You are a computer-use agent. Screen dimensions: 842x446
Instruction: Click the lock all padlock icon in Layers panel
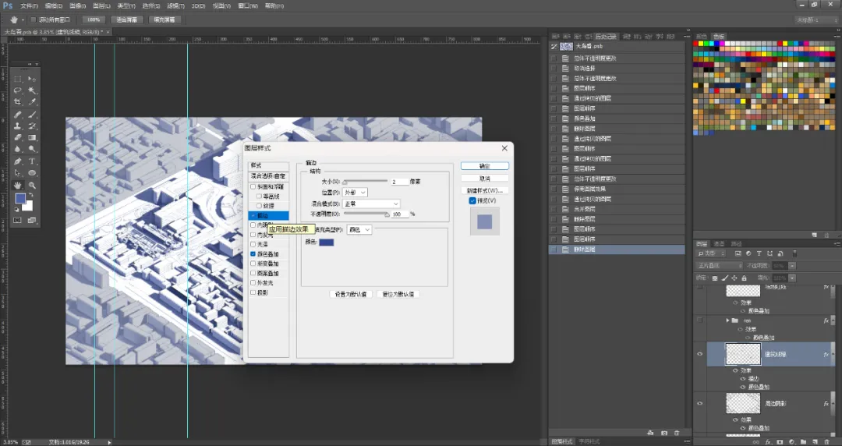point(744,278)
